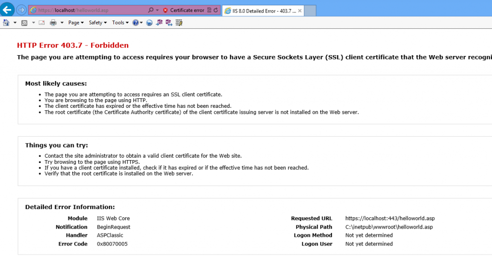Click the blue round messenger icon

(x=149, y=23)
